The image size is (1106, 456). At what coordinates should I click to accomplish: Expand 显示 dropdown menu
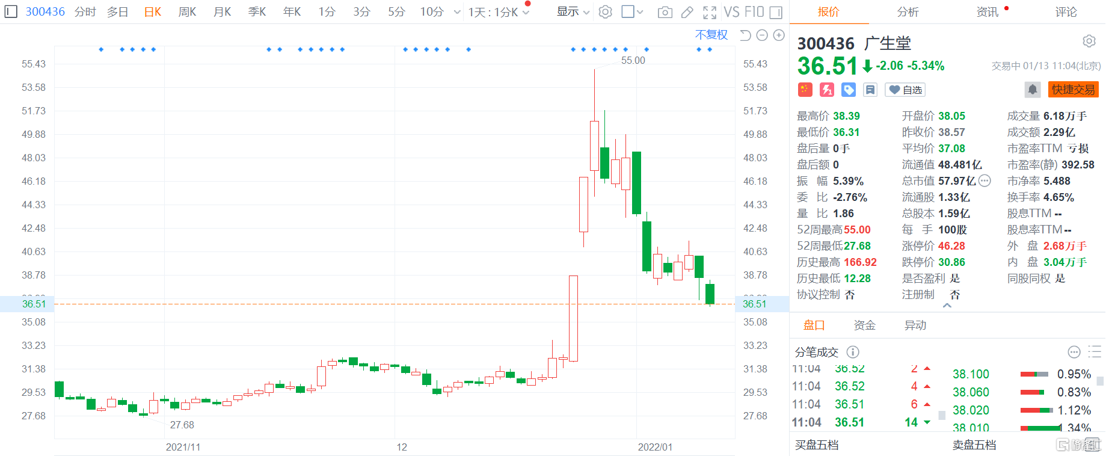[573, 11]
